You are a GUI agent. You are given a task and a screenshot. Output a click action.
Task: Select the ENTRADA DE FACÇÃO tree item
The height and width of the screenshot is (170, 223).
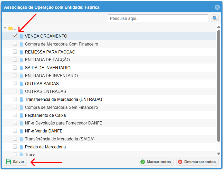tap(47, 60)
